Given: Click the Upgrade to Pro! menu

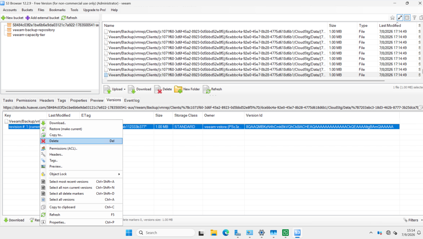Looking at the screenshot, I should (94, 10).
